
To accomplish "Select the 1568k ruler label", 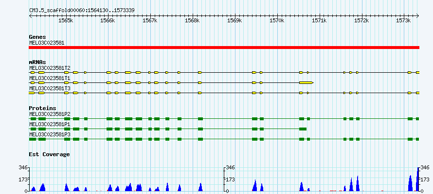I will [x=193, y=21].
